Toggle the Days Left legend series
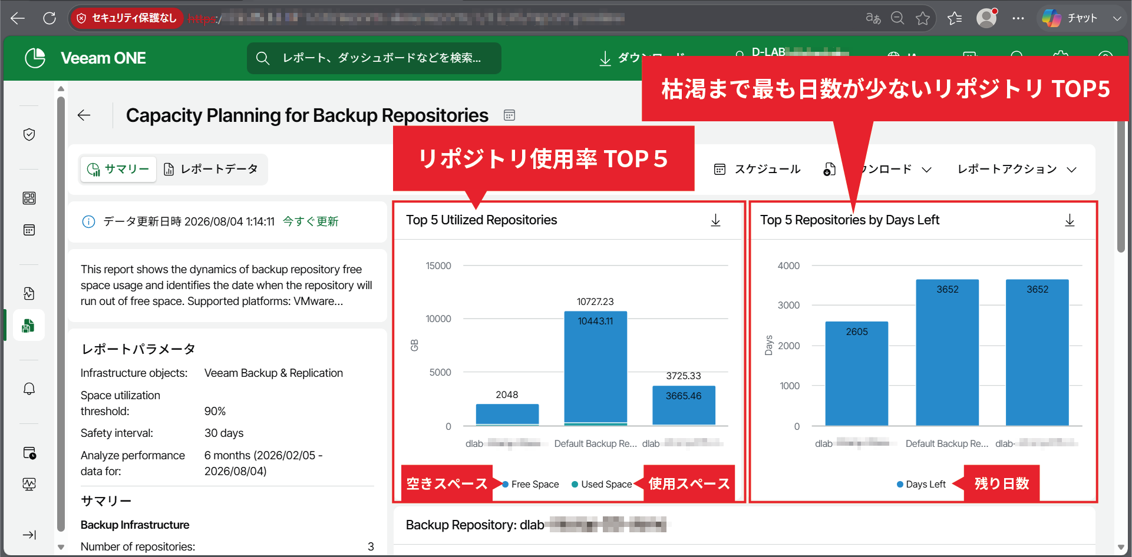This screenshot has width=1132, height=557. click(921, 484)
